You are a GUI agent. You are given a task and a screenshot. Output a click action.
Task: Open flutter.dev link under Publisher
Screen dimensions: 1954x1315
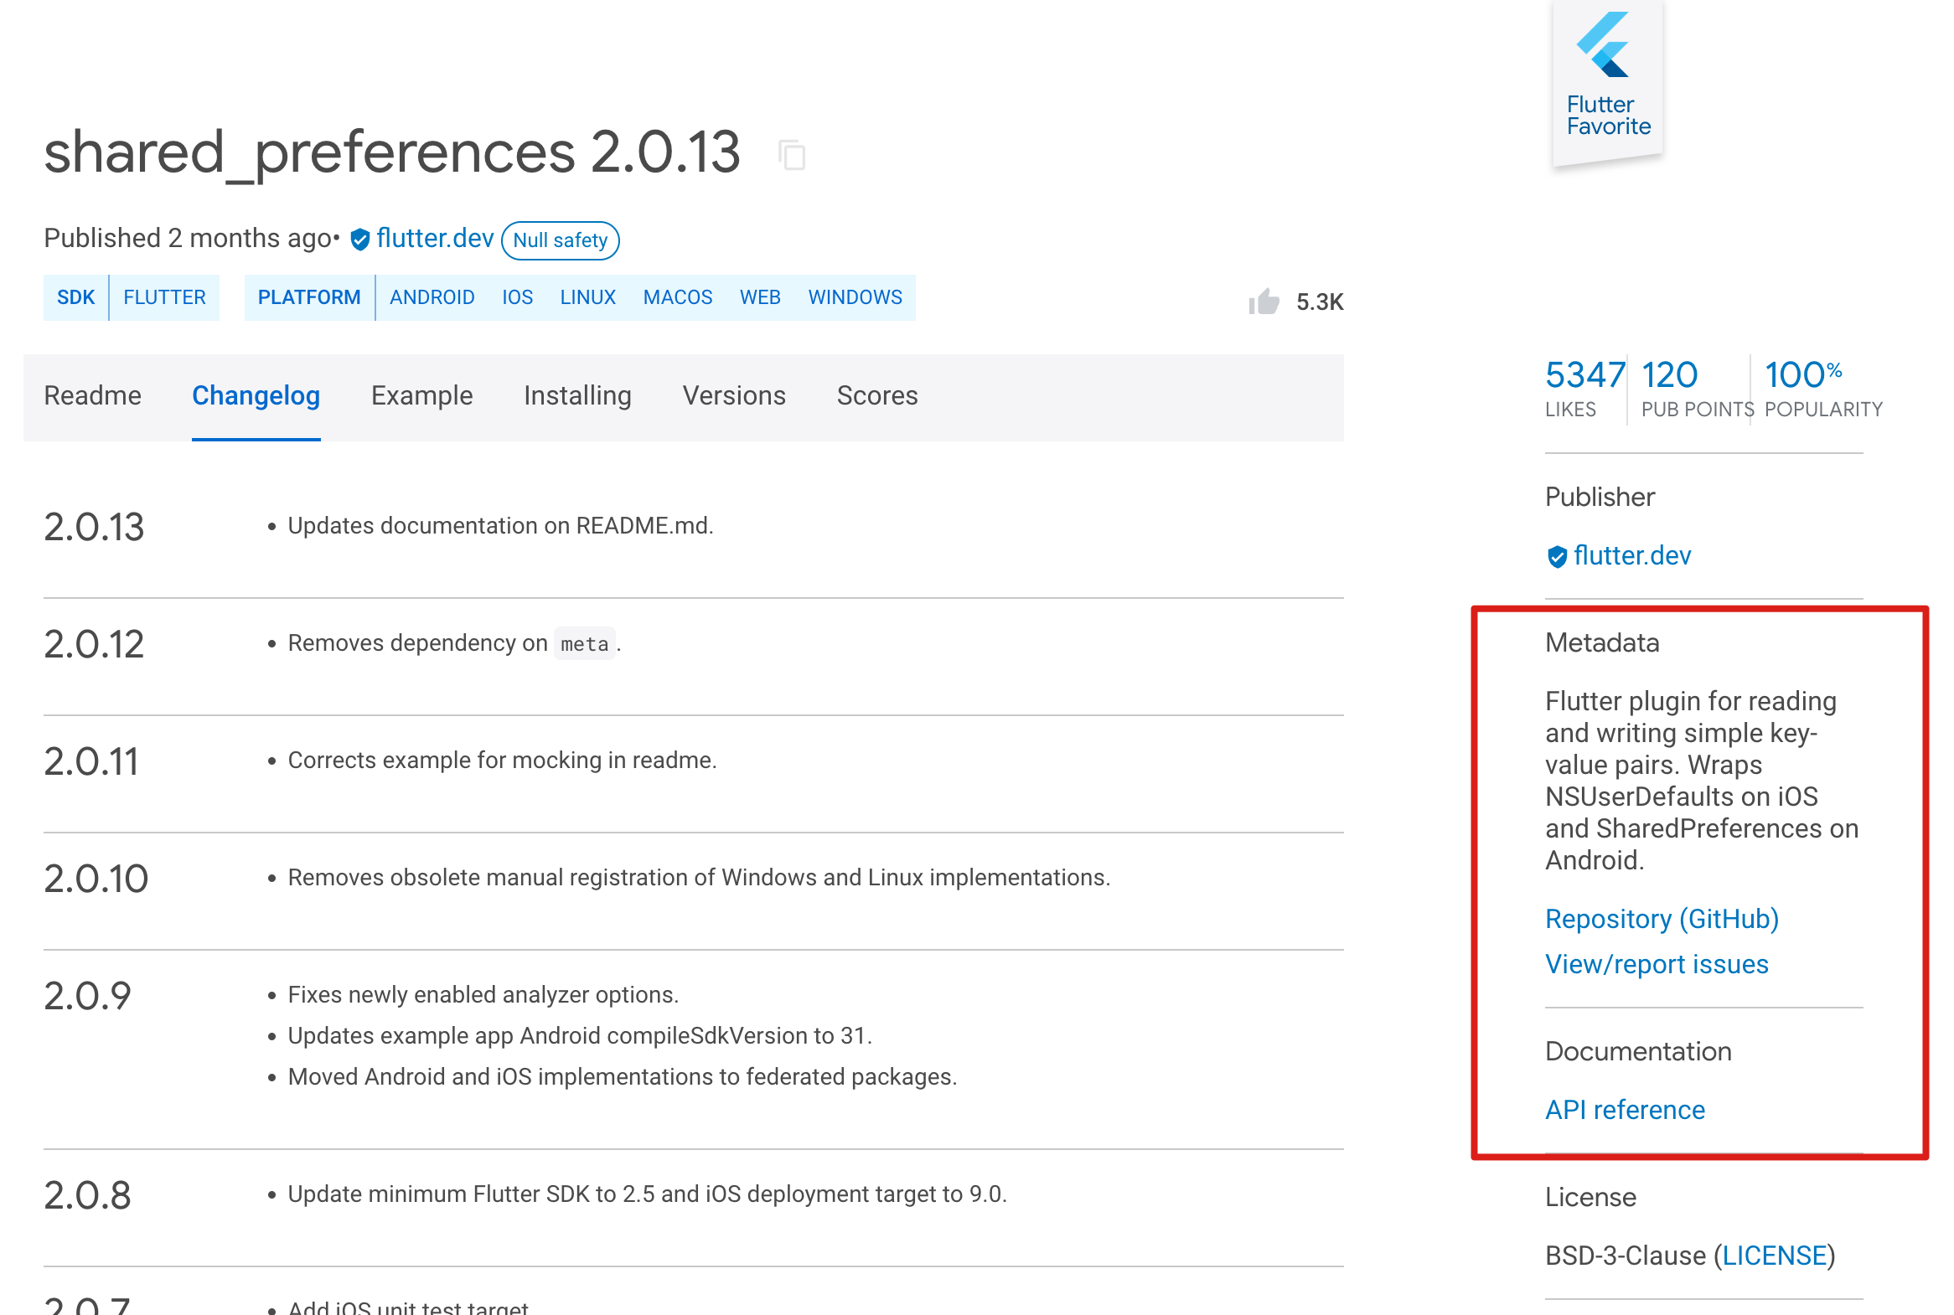coord(1632,555)
